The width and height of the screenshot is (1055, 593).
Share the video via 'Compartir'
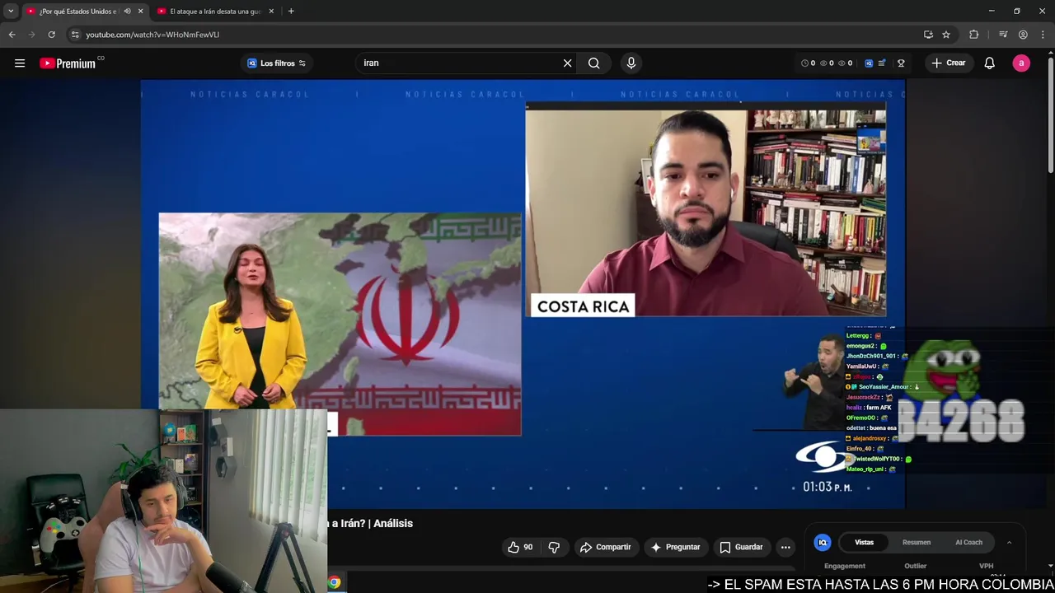point(605,547)
